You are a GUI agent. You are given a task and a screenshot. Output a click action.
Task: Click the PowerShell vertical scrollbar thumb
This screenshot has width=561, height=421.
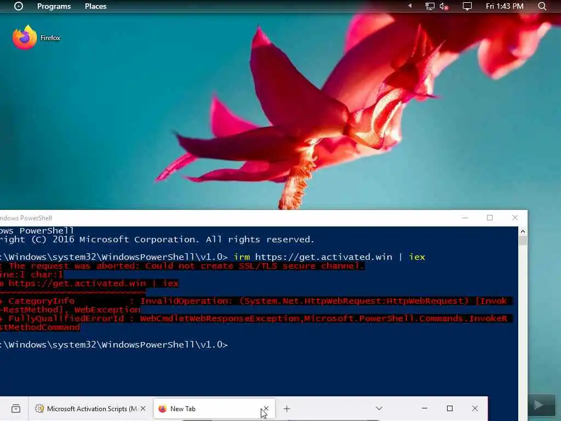click(523, 240)
